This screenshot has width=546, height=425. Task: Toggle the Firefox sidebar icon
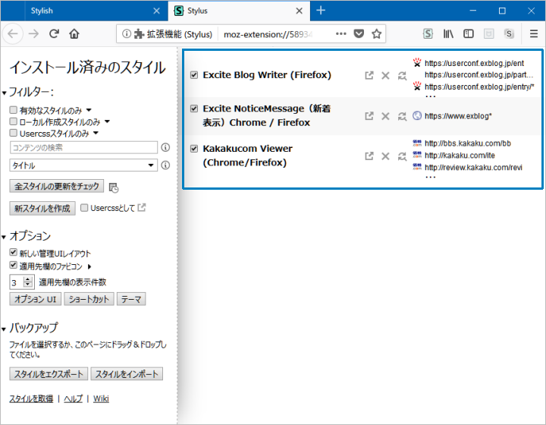click(469, 34)
